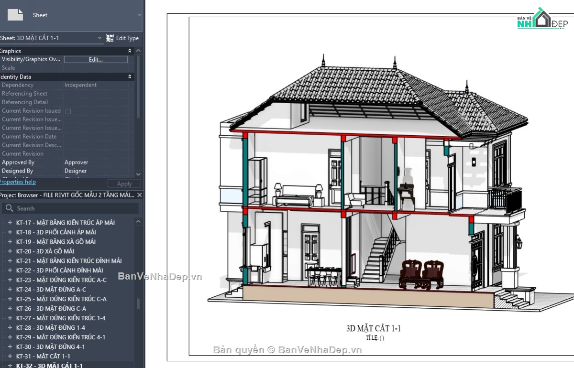Click the Current Revision Date property row

67,137
